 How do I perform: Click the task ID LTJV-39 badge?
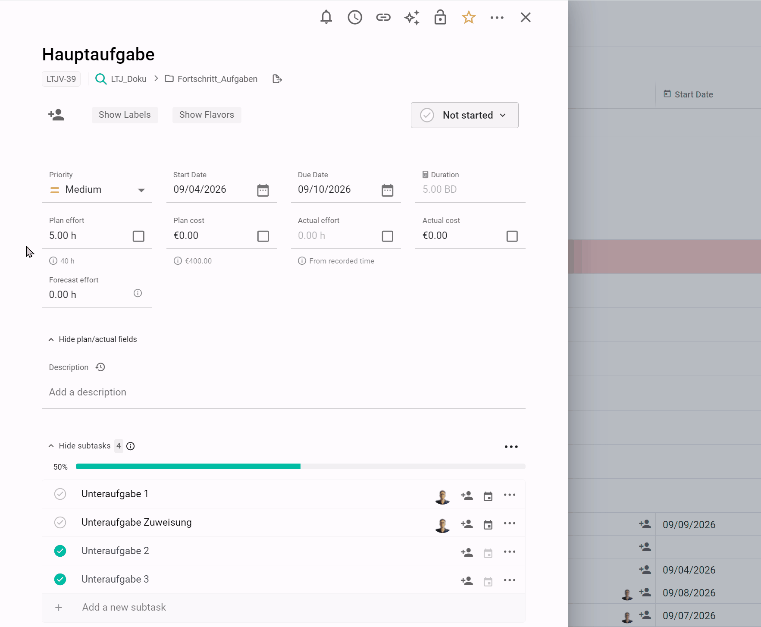(x=61, y=79)
